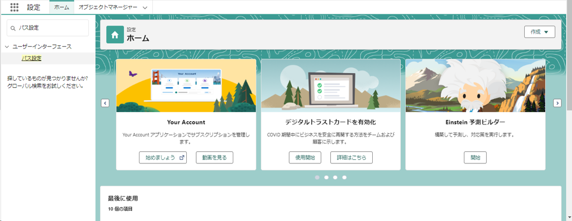Click the 開始 button on Einstein card
The width and height of the screenshot is (572, 221).
pyautogui.click(x=475, y=157)
